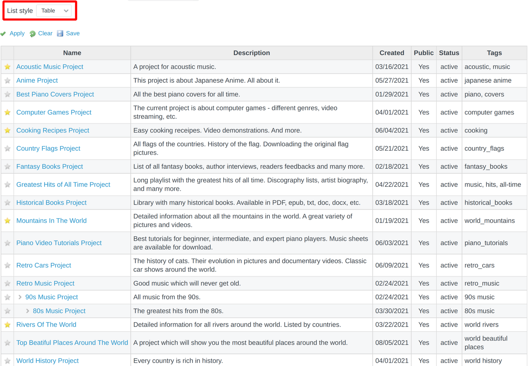Open Top Beatiful Places Around The World

(72, 343)
